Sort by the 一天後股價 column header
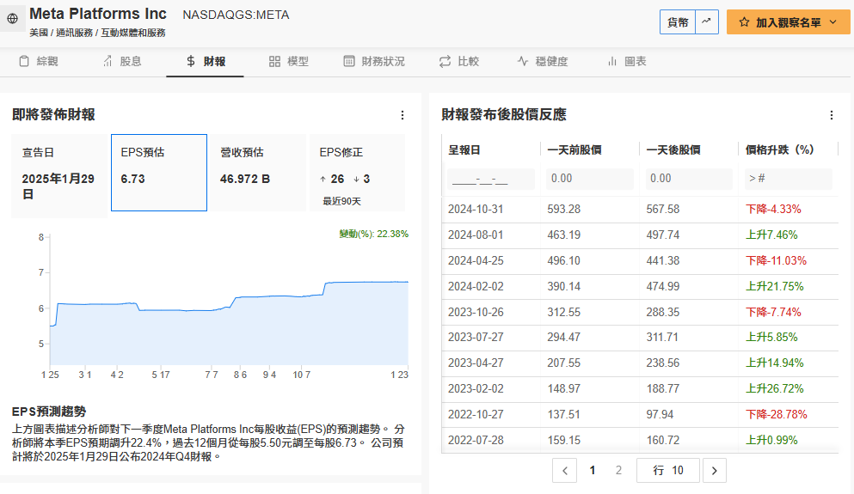 pyautogui.click(x=673, y=149)
